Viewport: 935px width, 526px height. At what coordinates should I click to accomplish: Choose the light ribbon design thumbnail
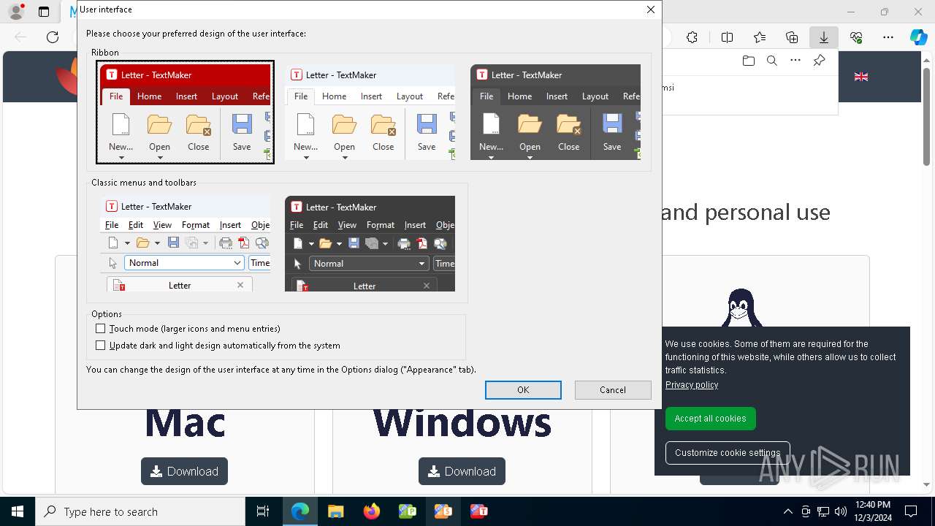370,112
